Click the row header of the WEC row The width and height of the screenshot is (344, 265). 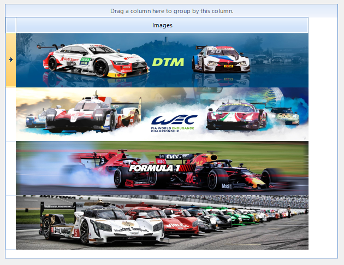[11, 114]
